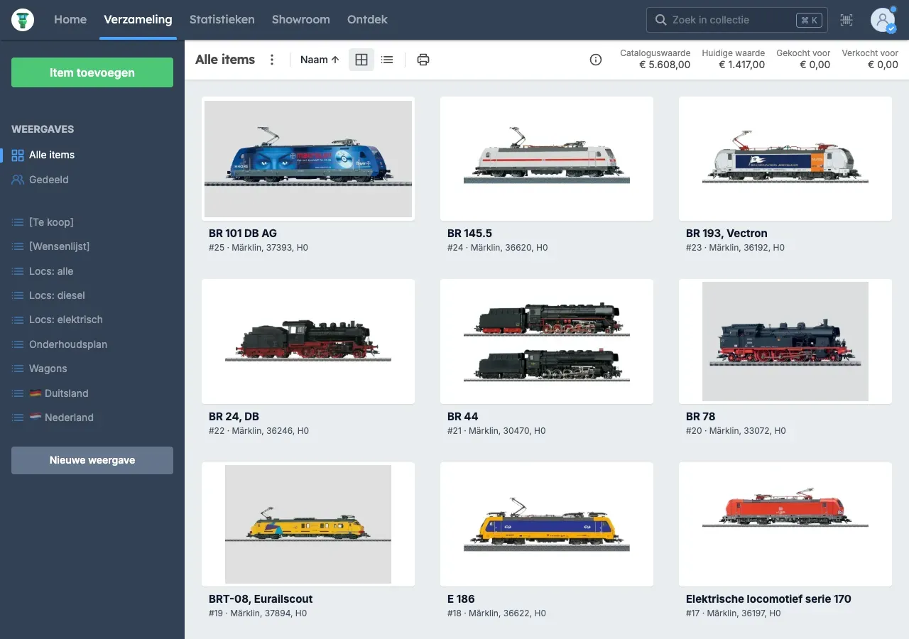The height and width of the screenshot is (639, 909).
Task: Open the BR 44 double locomotive image
Action: click(547, 342)
